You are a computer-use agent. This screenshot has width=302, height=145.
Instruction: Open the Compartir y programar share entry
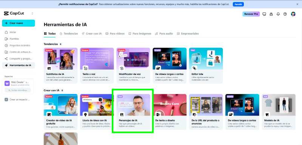point(18,59)
